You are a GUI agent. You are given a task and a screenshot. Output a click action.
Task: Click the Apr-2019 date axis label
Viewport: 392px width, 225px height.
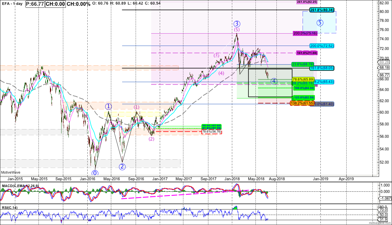[x=346, y=179]
